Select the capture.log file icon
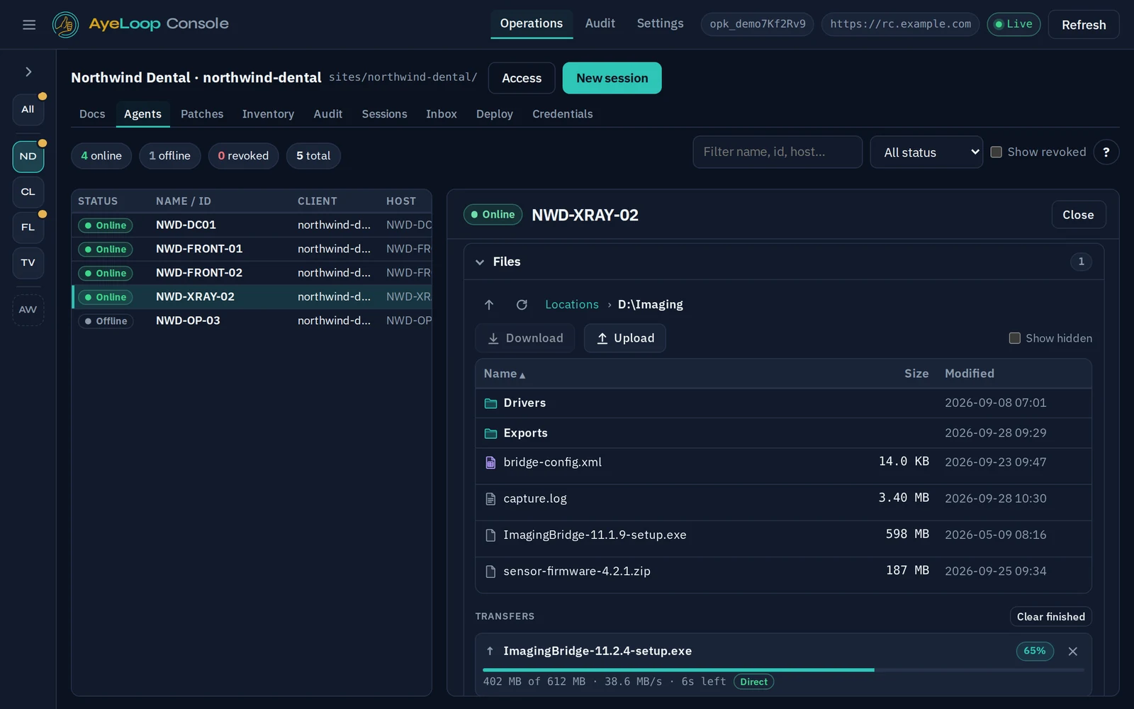The image size is (1134, 709). tap(490, 498)
